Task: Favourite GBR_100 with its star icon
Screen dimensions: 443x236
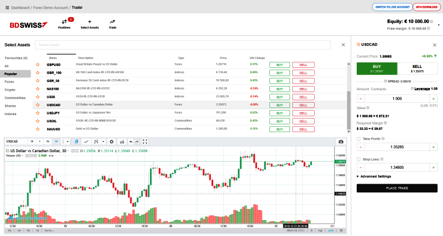Action: click(x=38, y=73)
